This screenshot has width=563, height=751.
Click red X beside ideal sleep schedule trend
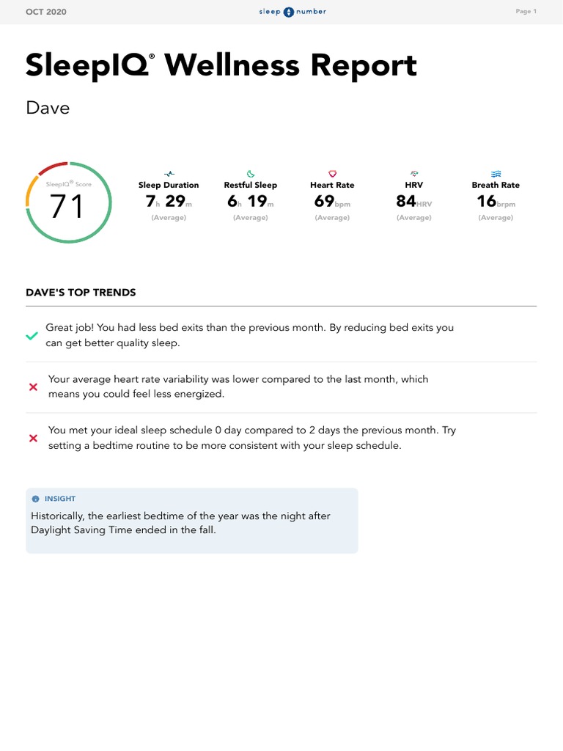point(33,439)
